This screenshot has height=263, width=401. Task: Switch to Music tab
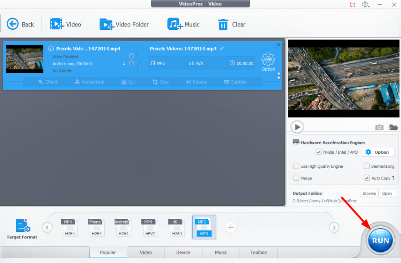(x=221, y=252)
